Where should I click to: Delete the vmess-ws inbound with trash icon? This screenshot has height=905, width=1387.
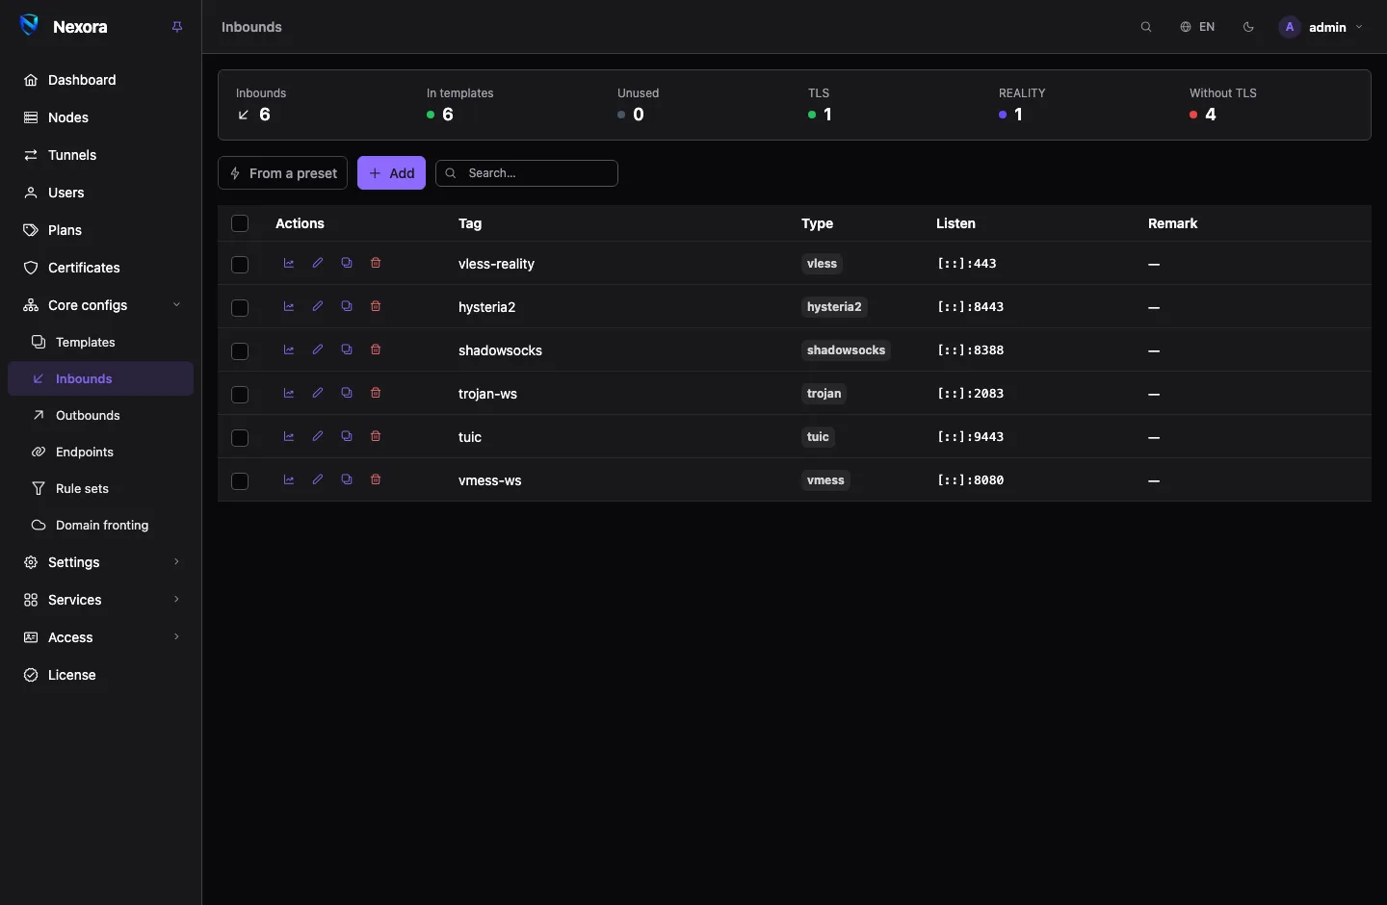coord(376,479)
